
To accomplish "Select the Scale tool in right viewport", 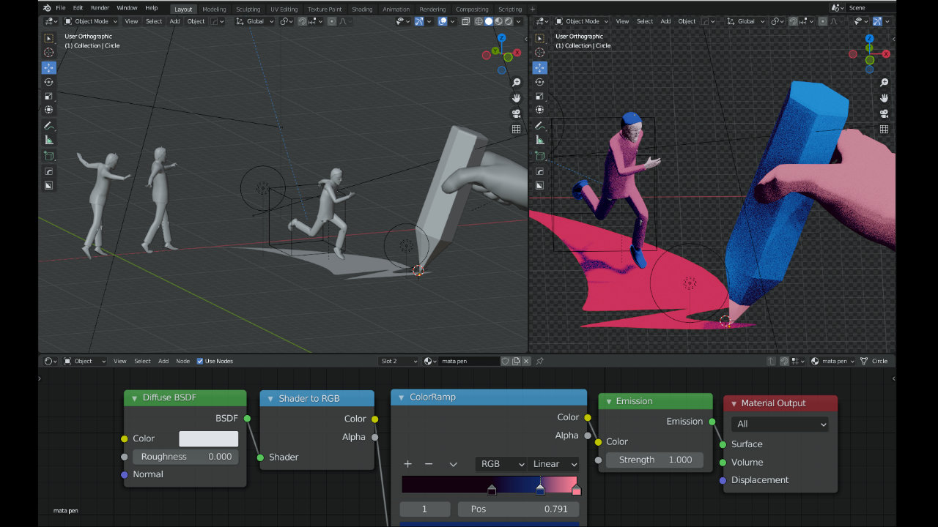I will (x=539, y=96).
